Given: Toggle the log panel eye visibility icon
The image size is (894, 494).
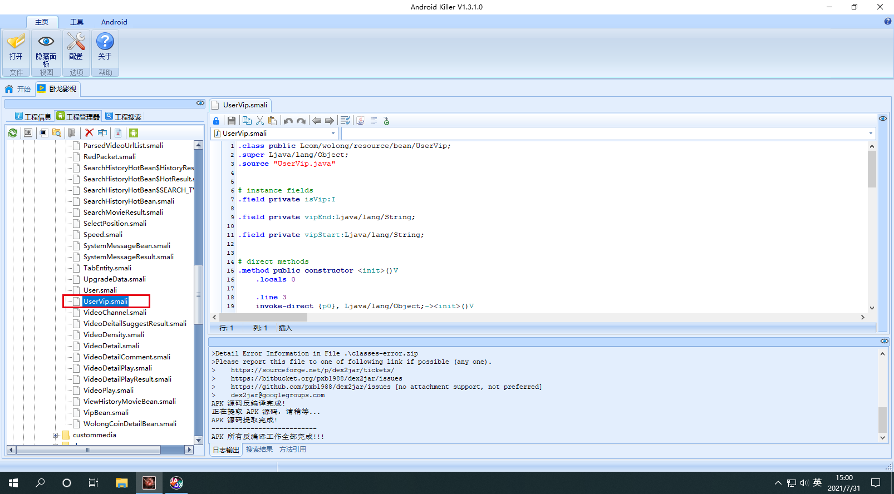Looking at the screenshot, I should 885,341.
